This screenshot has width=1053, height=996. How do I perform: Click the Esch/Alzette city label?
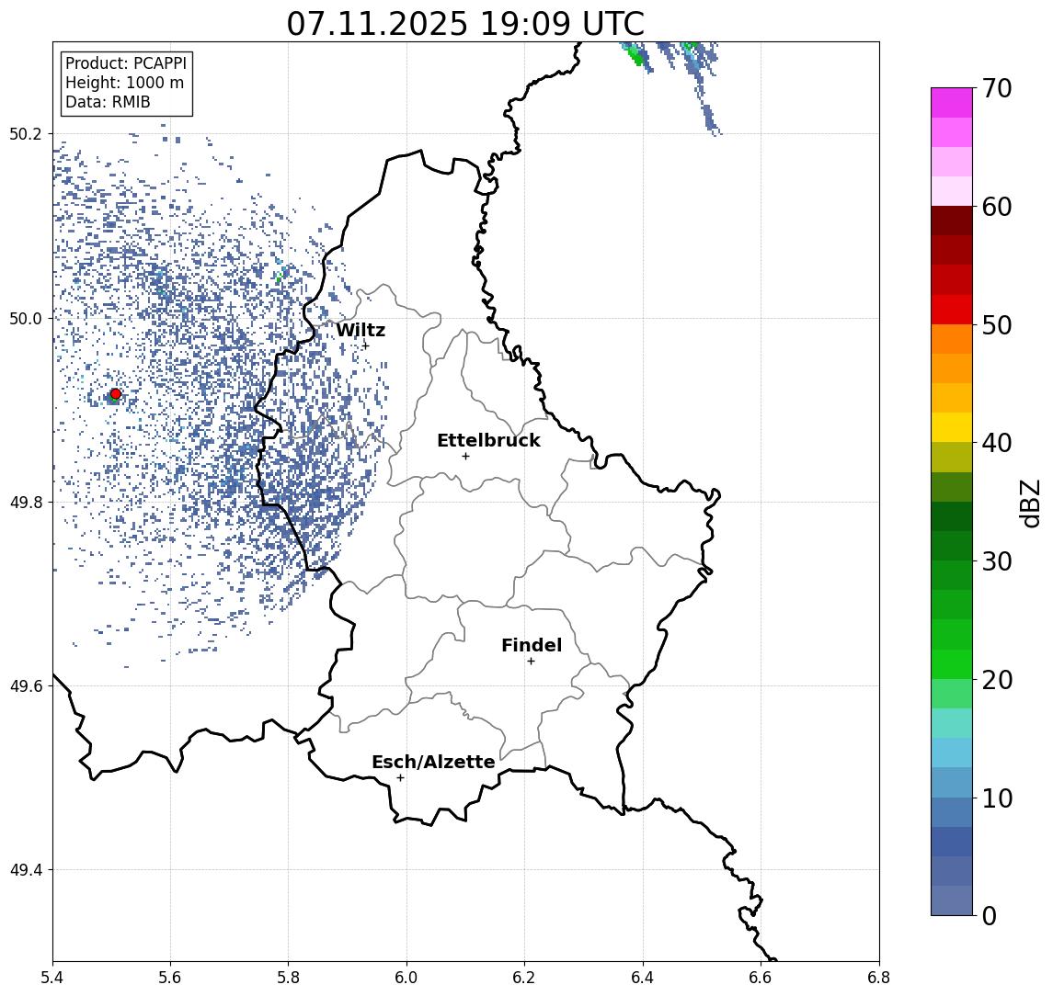coord(433,763)
